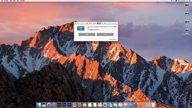This screenshot has width=192, height=108.
Task: Open the Preview app in Dock
Action: point(74,105)
